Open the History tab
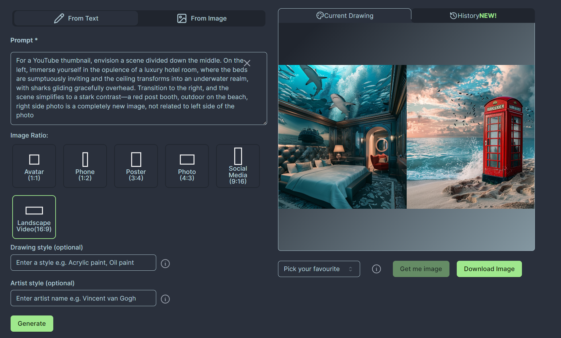The height and width of the screenshot is (338, 561). coord(473,16)
